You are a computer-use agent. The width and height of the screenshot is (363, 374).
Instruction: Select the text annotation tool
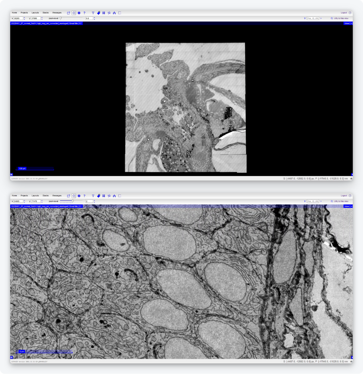(x=93, y=13)
